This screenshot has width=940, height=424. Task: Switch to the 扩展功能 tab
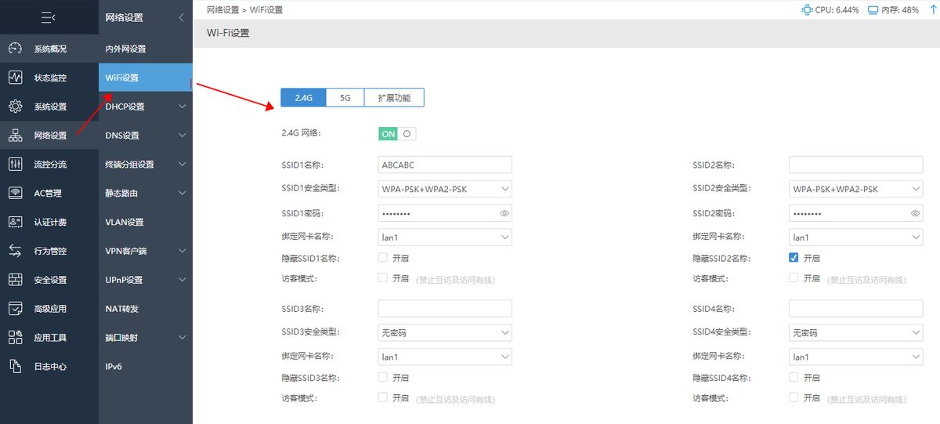click(x=394, y=98)
